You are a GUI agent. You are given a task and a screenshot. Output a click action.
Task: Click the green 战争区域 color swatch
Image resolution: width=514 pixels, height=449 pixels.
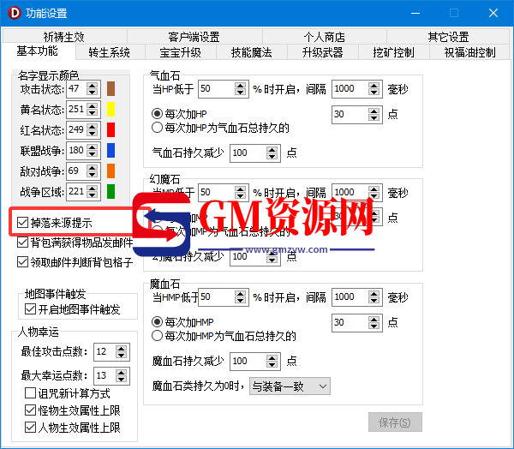pyautogui.click(x=111, y=191)
